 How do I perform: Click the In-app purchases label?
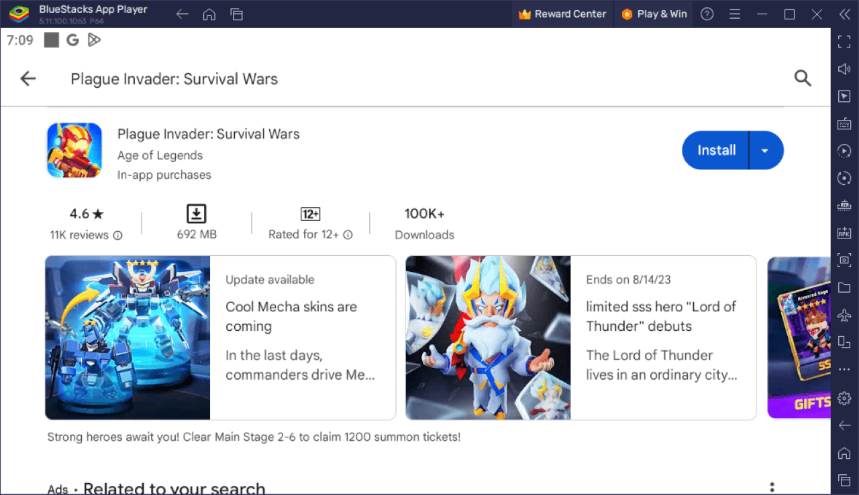(164, 175)
